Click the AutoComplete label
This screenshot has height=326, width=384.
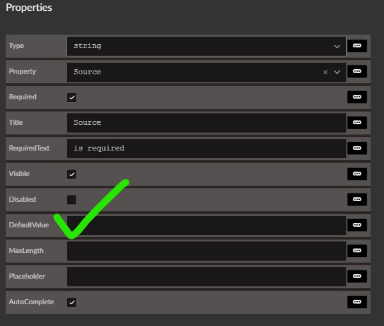click(x=31, y=302)
